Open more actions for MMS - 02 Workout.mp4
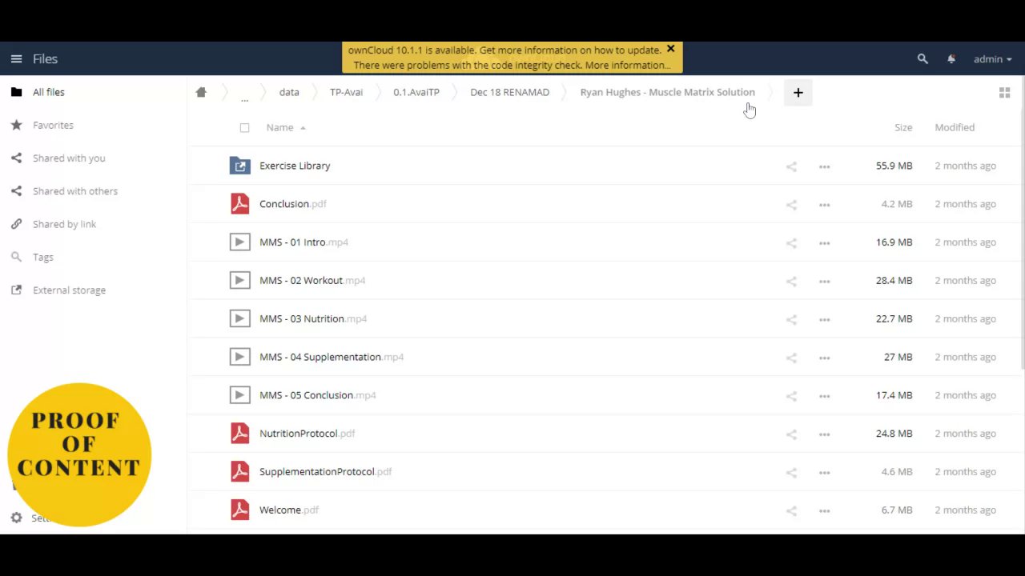The width and height of the screenshot is (1025, 576). pyautogui.click(x=824, y=281)
